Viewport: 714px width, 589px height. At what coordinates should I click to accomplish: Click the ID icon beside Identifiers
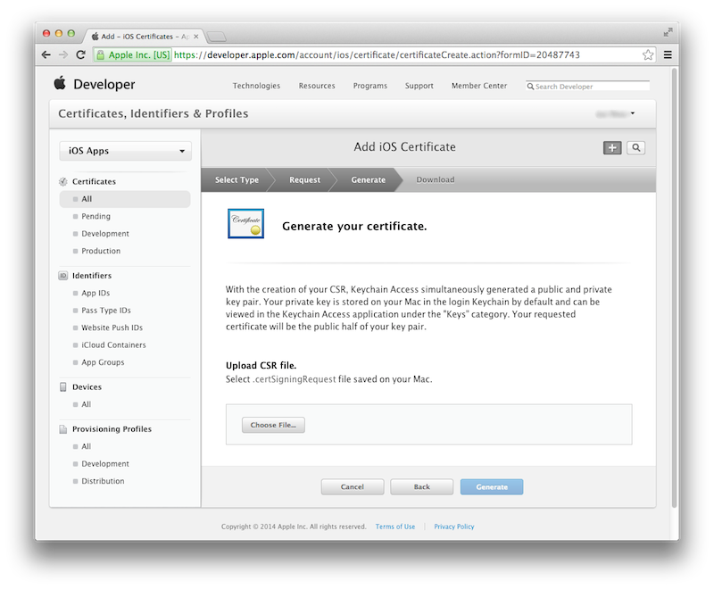click(62, 276)
